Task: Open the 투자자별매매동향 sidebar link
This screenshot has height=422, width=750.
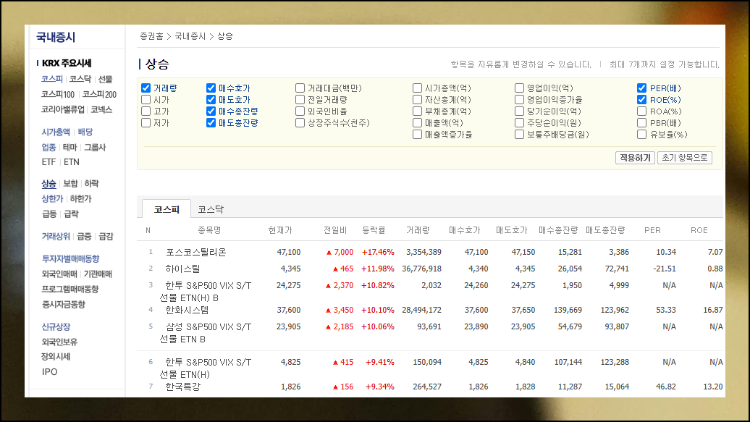Action: [x=70, y=259]
